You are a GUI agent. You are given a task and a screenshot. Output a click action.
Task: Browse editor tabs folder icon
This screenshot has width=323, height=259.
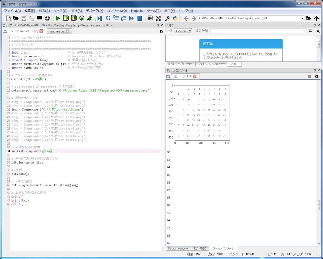point(5,31)
